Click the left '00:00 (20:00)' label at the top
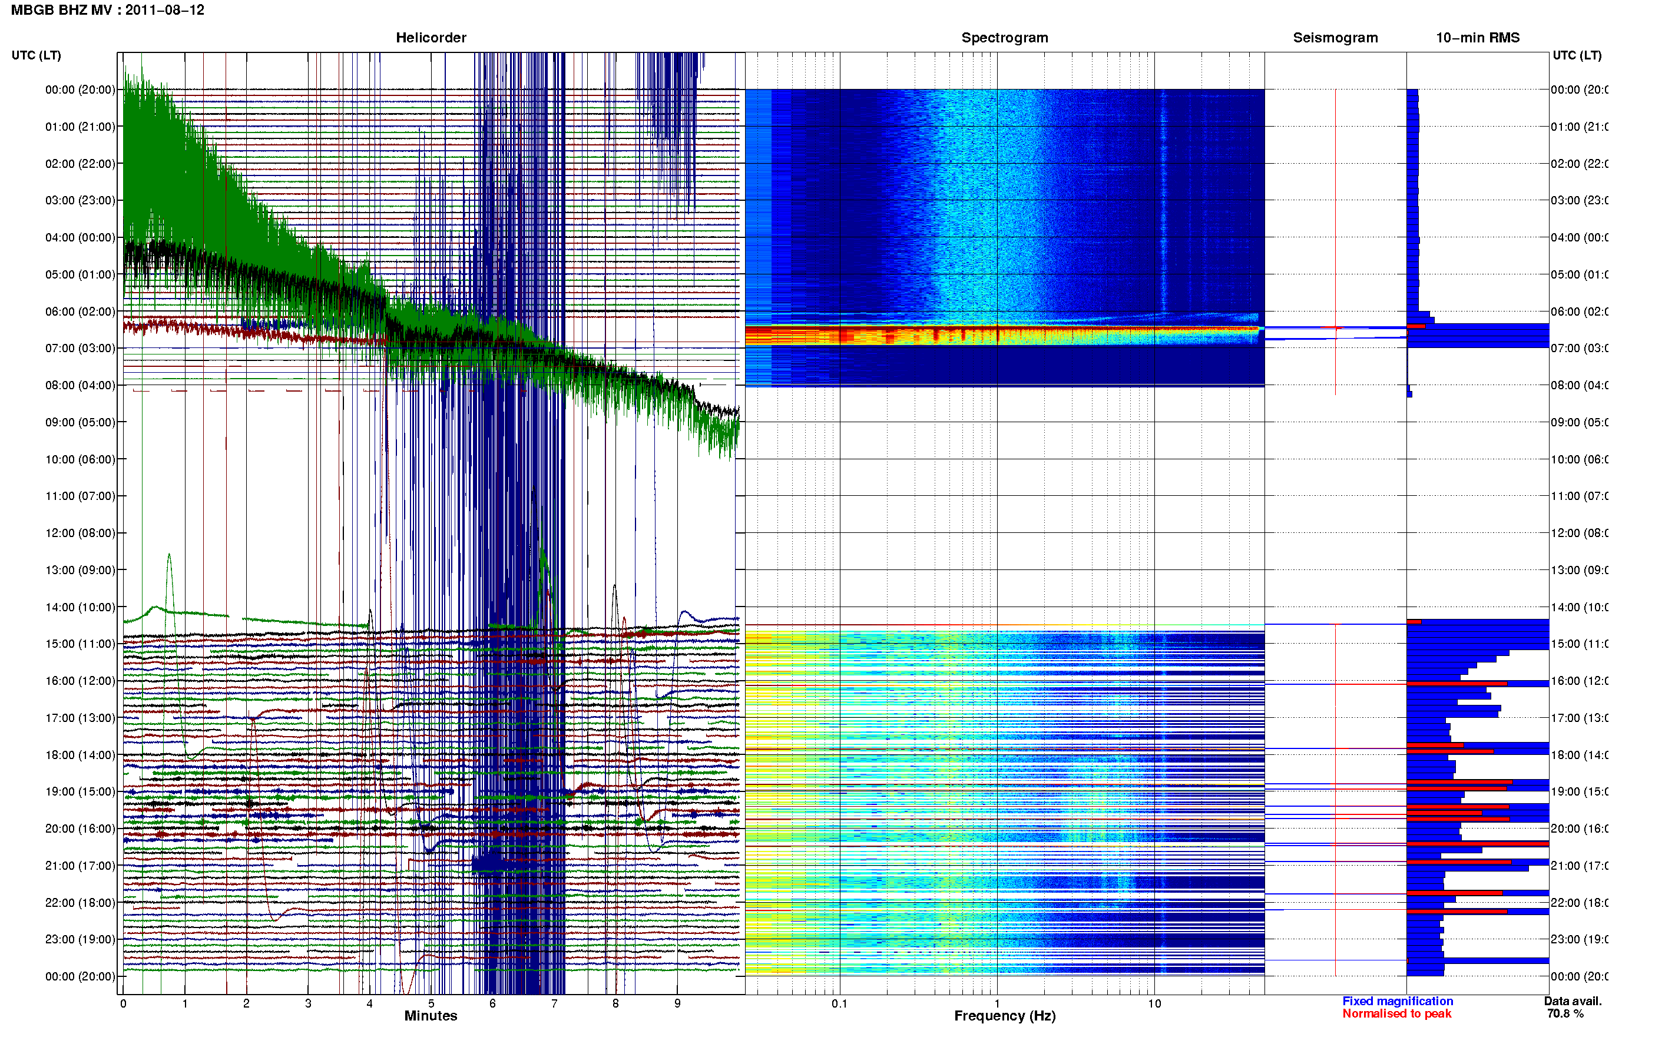This screenshot has height=1047, width=1675. (80, 90)
